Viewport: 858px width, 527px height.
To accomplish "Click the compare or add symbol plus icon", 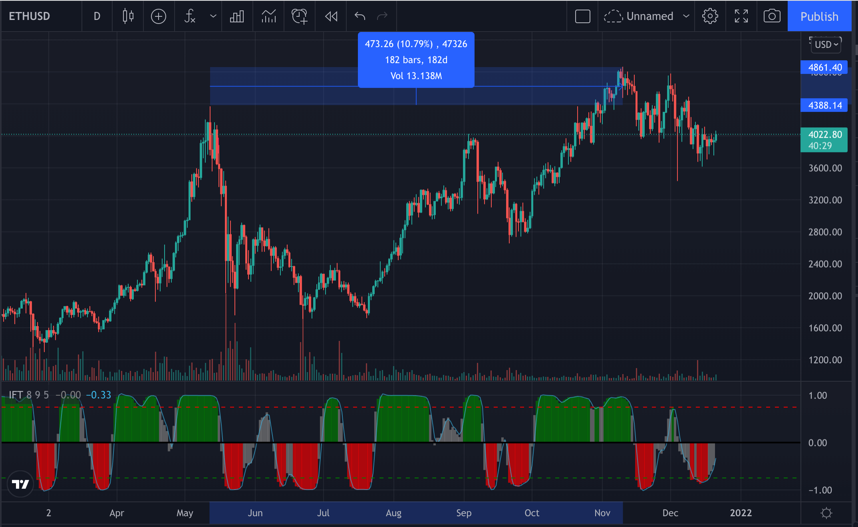I will coord(159,16).
